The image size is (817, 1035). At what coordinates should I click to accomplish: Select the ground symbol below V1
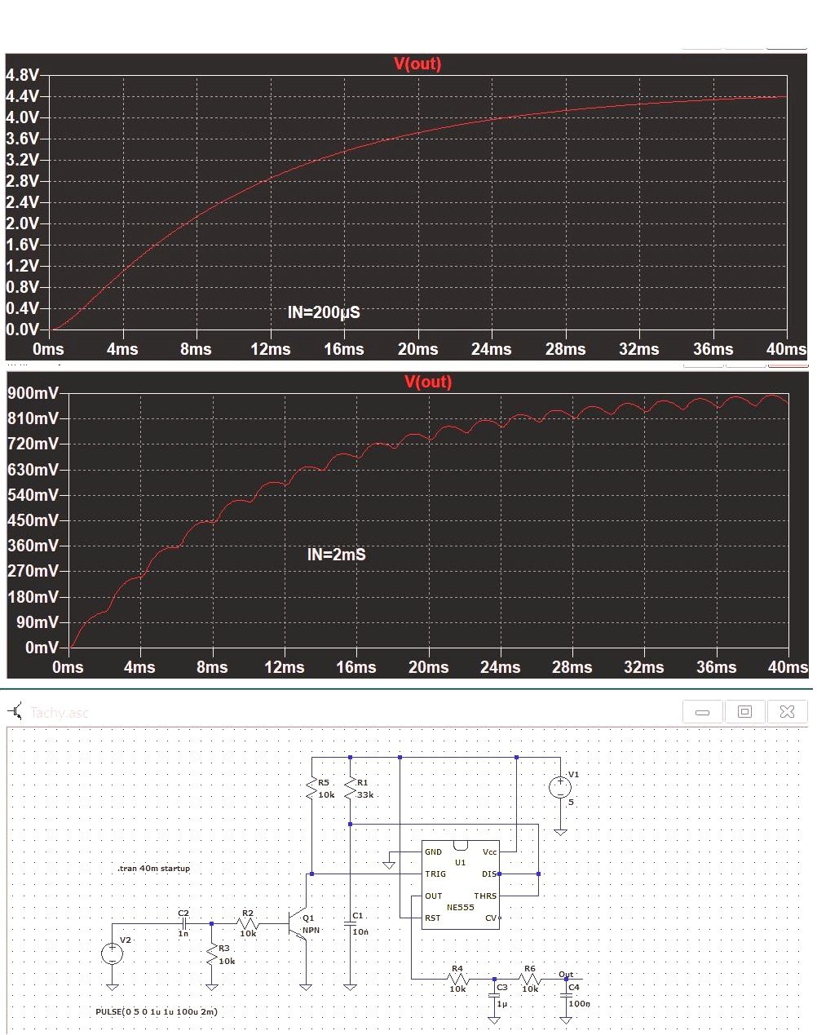pos(560,832)
